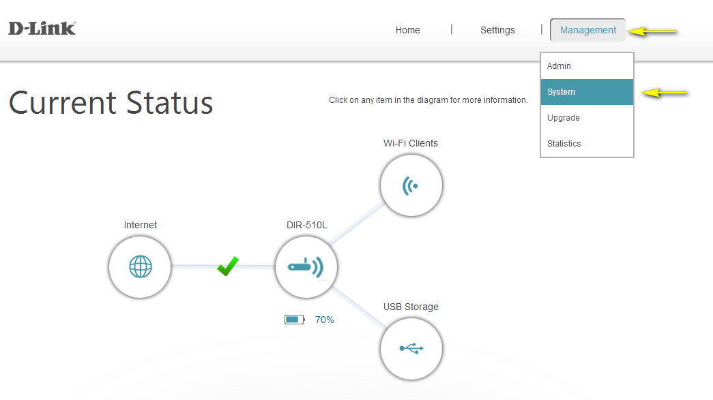Open the Settings menu
713x400 pixels.
coord(497,30)
